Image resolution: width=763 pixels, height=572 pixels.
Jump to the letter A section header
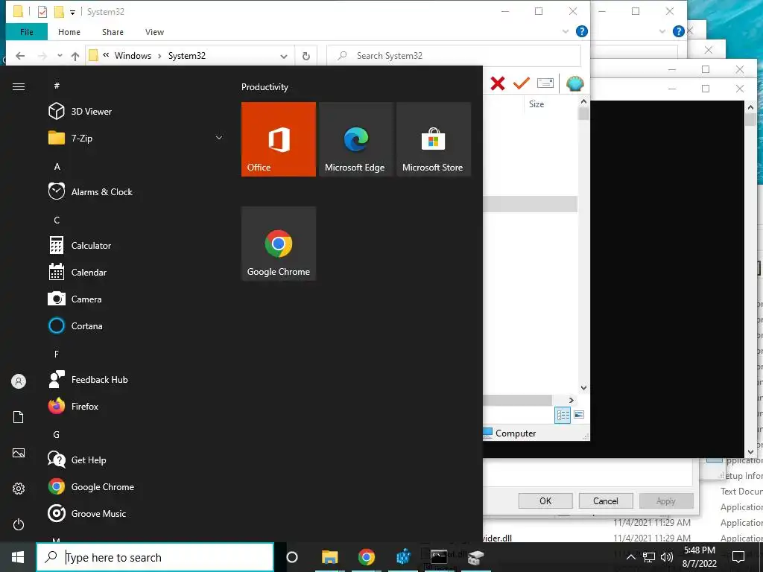(57, 166)
